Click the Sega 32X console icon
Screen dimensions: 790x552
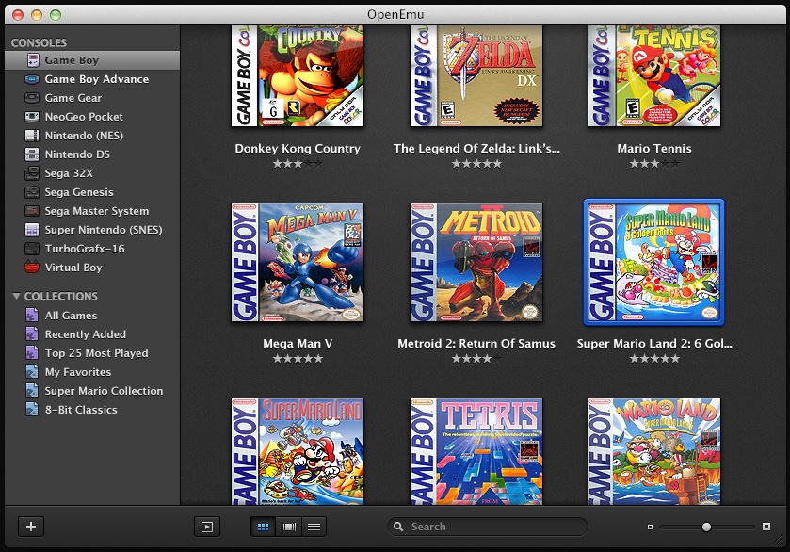pos(32,173)
